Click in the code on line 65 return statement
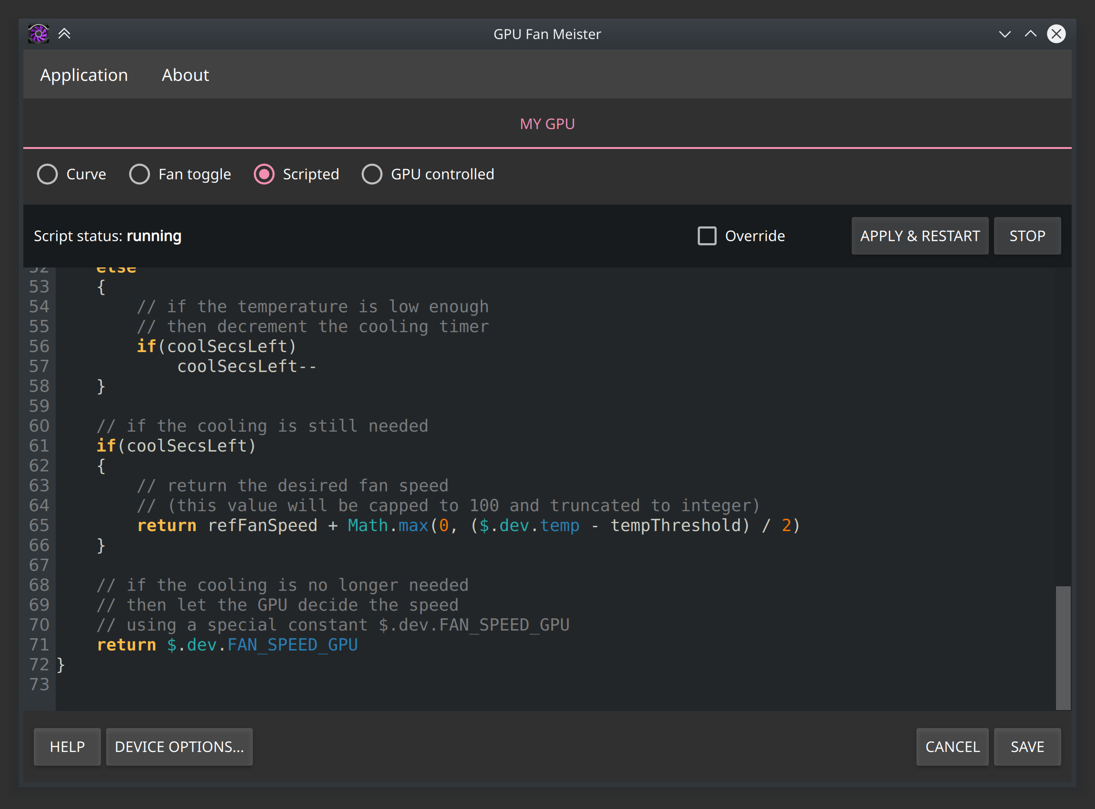 [x=468, y=525]
